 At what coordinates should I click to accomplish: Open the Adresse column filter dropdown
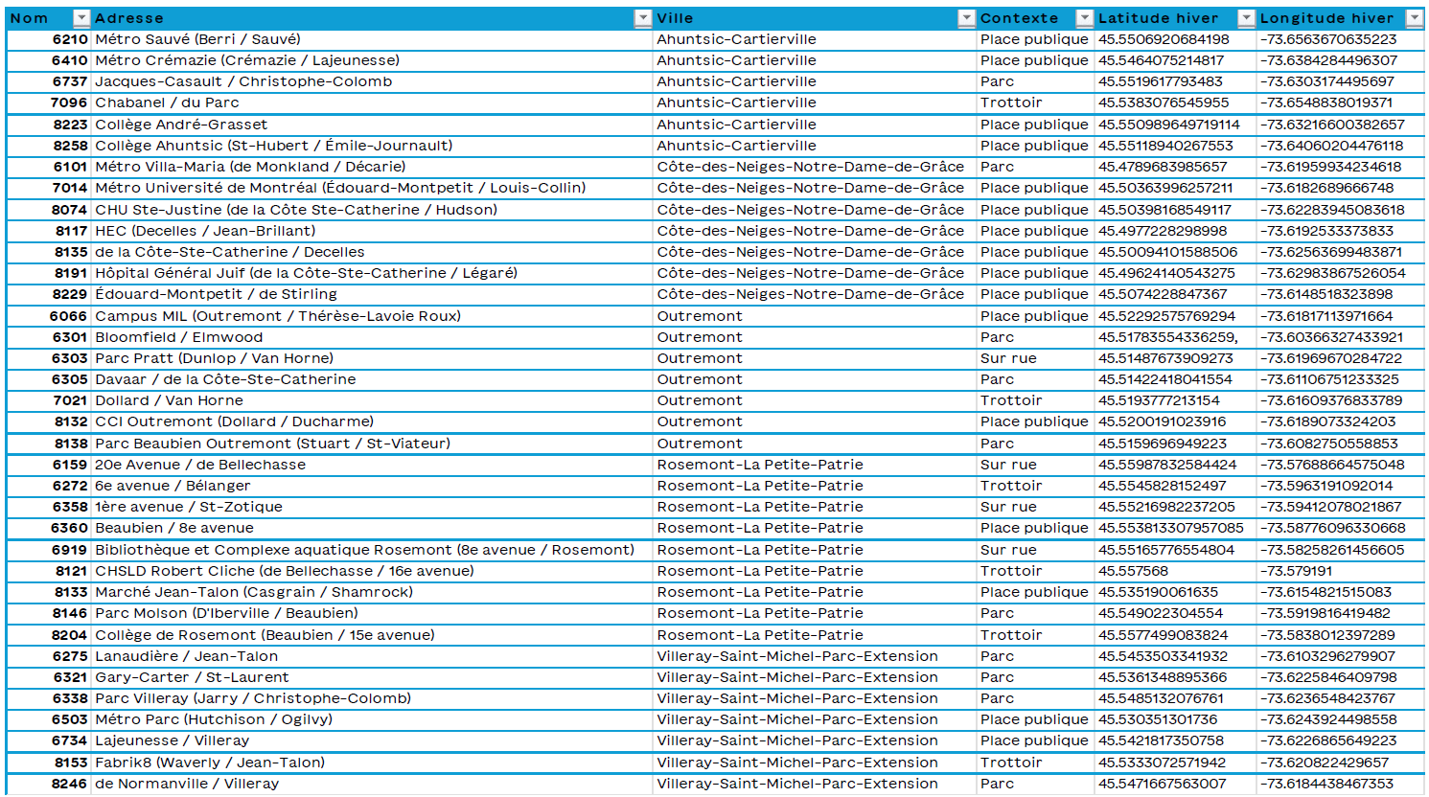[643, 18]
